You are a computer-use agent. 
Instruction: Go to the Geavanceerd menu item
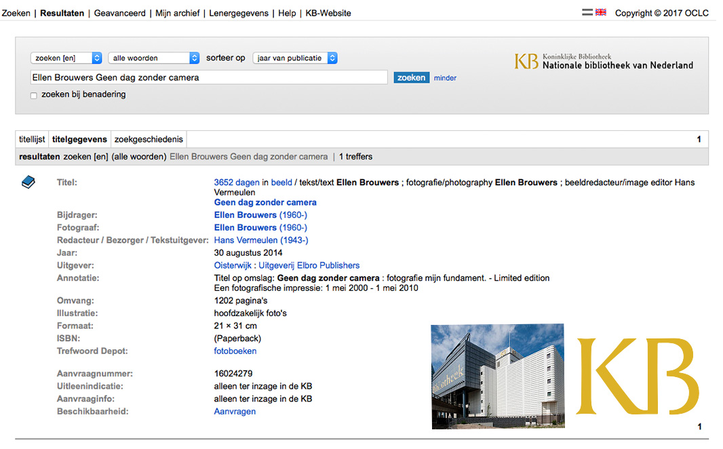(119, 13)
